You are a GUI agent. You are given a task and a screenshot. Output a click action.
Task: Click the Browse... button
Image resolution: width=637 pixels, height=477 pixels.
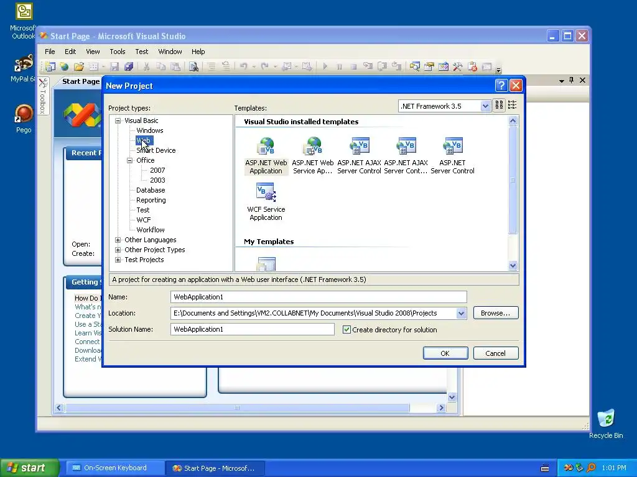coord(496,313)
